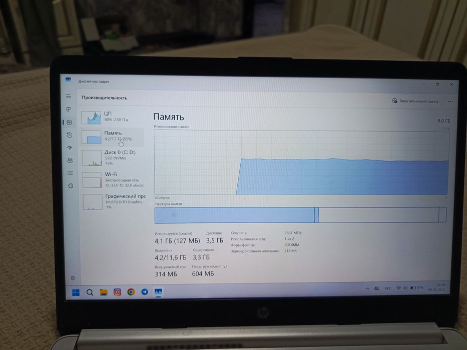
Task: Click the '314 МБ' paged pool value
Action: tap(166, 274)
